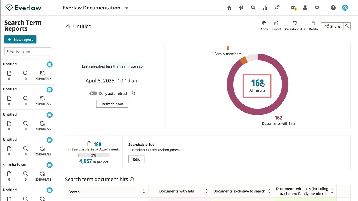Focus the Filter by name field

coord(28,51)
